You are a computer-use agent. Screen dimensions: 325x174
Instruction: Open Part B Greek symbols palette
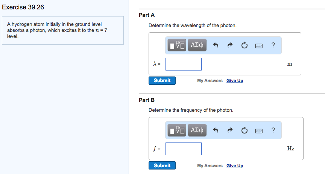point(197,130)
